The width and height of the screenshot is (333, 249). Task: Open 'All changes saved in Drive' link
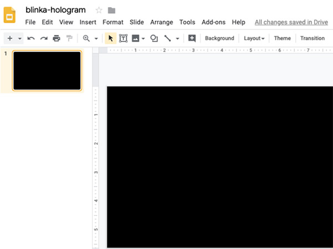pos(291,22)
